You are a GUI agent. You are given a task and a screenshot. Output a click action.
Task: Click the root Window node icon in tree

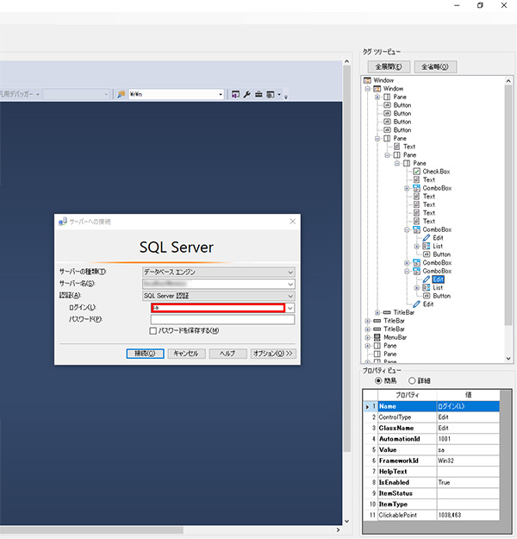(368, 80)
